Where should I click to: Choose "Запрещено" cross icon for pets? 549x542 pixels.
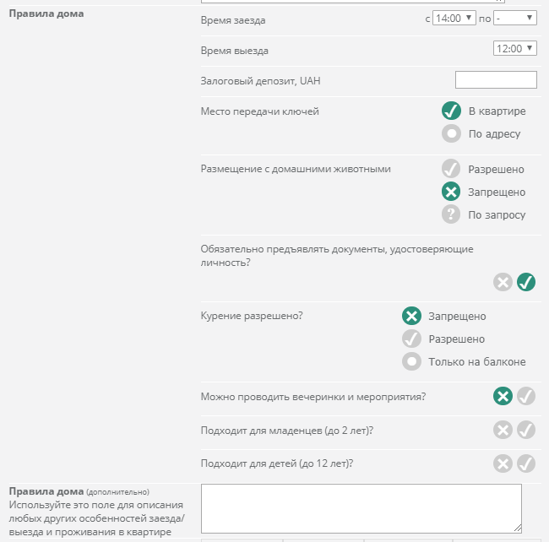(451, 192)
